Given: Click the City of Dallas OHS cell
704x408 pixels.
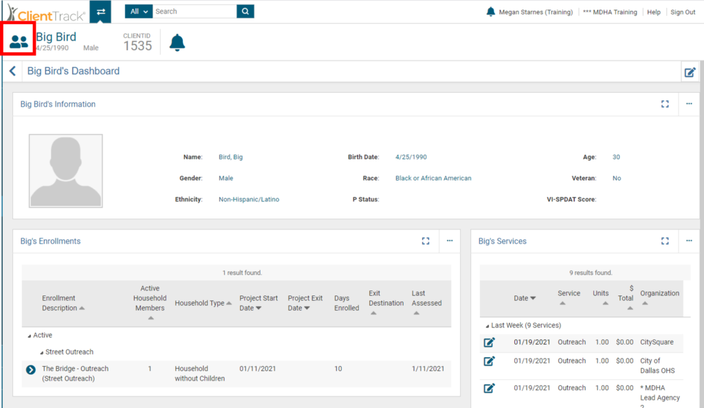Looking at the screenshot, I should pos(657,365).
